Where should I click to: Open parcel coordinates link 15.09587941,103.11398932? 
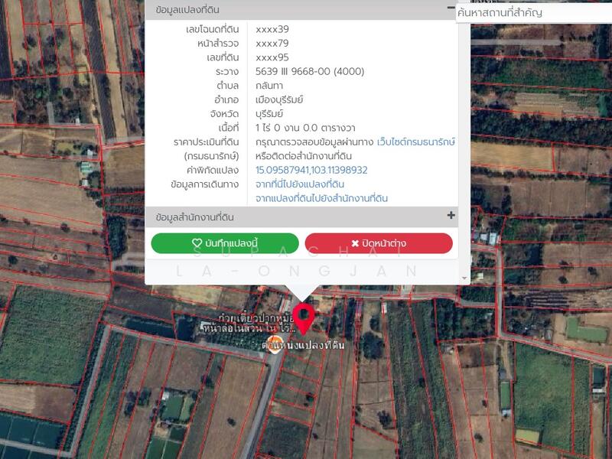point(311,170)
